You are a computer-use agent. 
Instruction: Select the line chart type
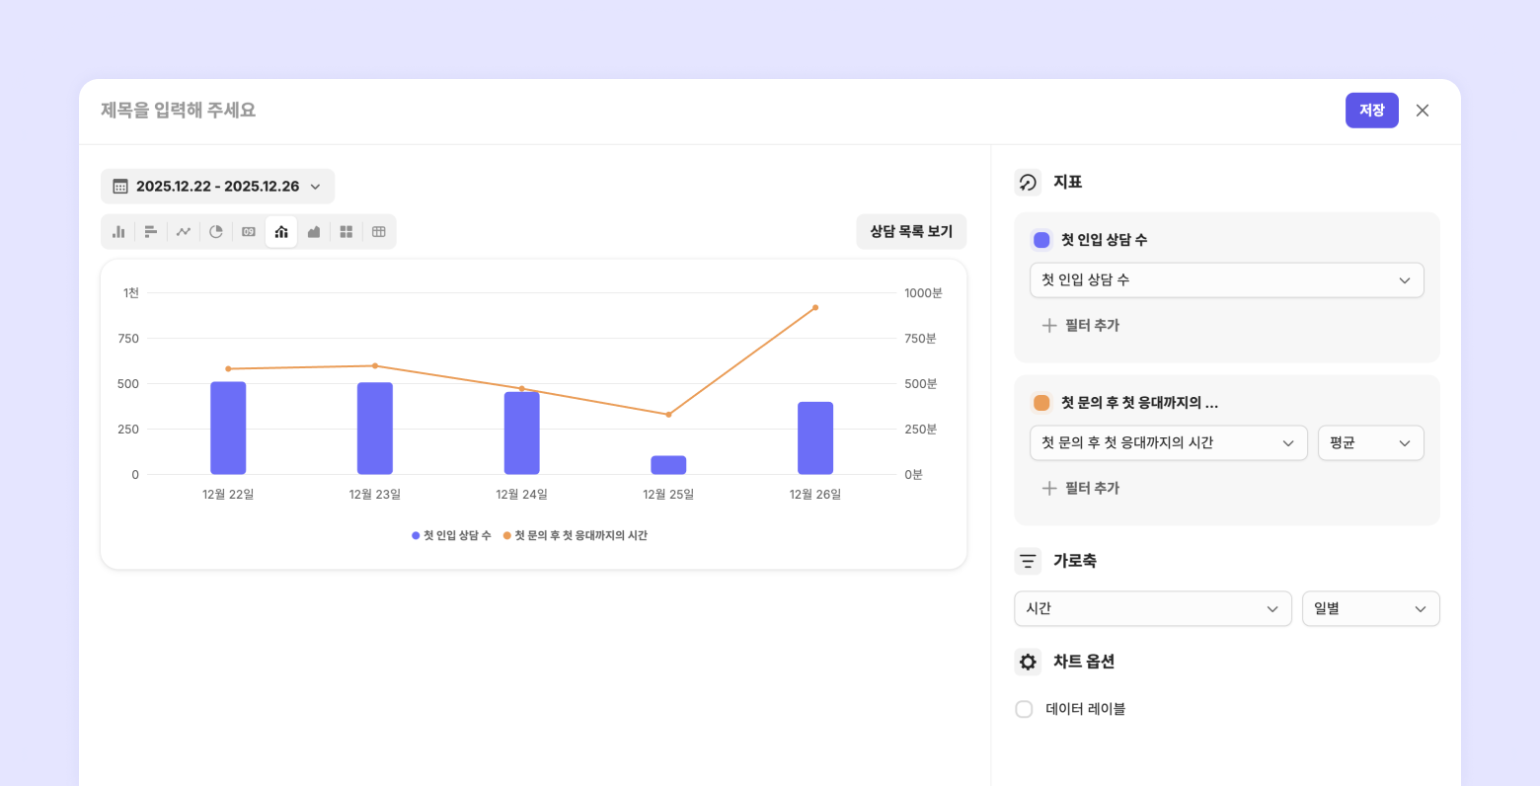[184, 232]
